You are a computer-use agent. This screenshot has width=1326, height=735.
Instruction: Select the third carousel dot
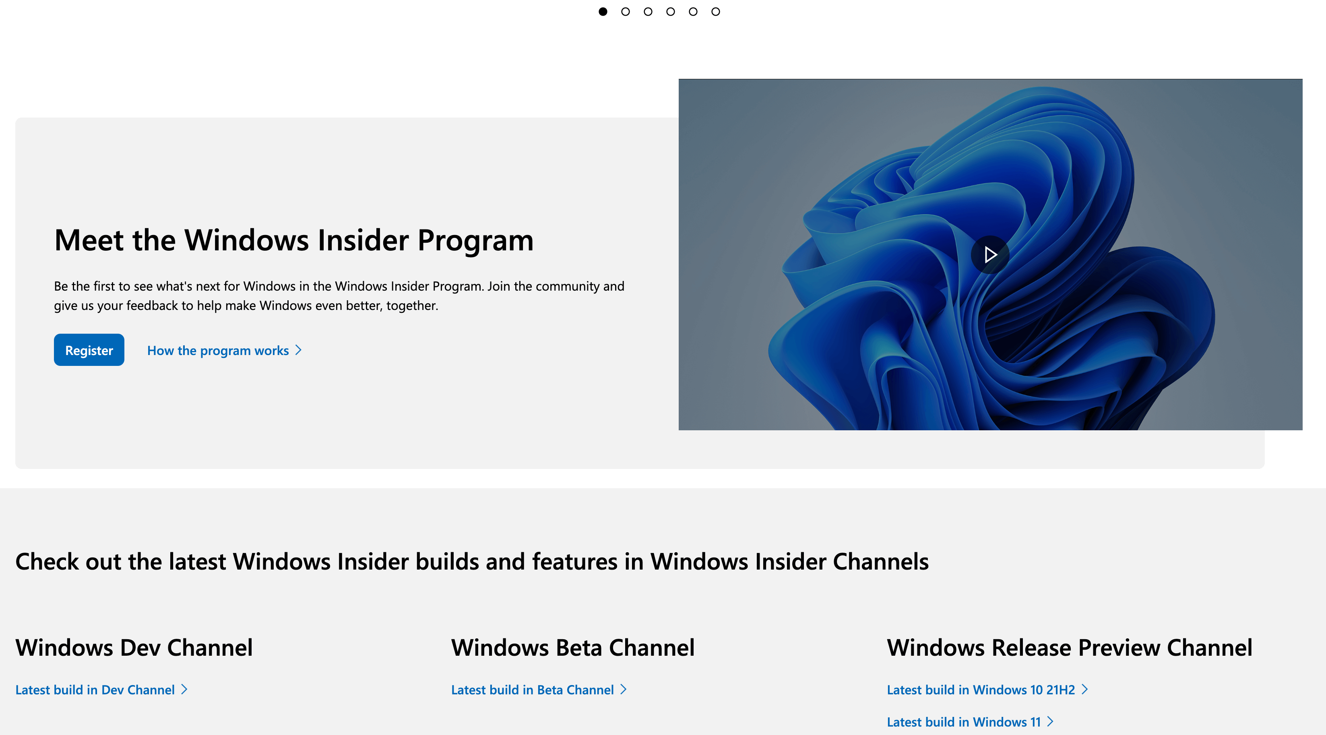tap(648, 11)
